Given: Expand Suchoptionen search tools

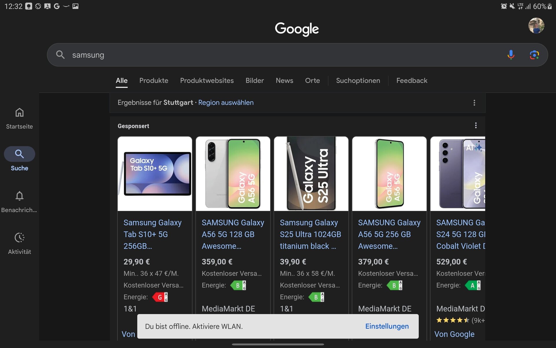Looking at the screenshot, I should pyautogui.click(x=358, y=81).
